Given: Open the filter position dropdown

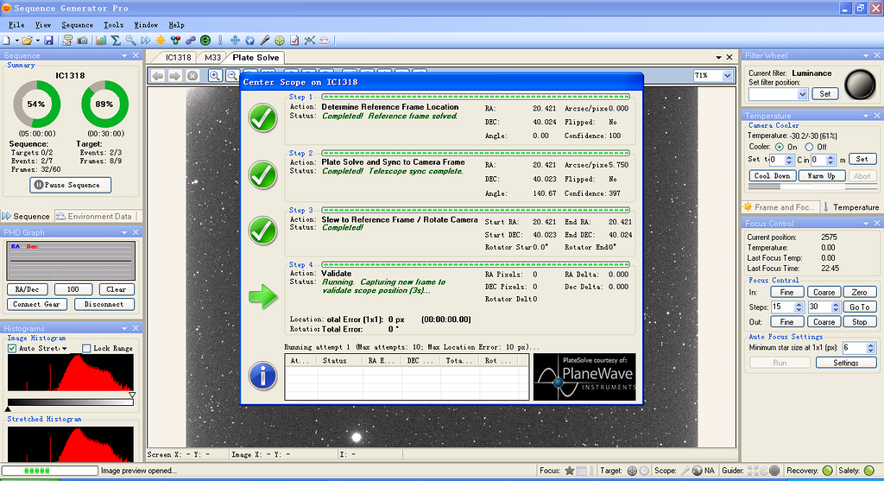Looking at the screenshot, I should tap(803, 93).
